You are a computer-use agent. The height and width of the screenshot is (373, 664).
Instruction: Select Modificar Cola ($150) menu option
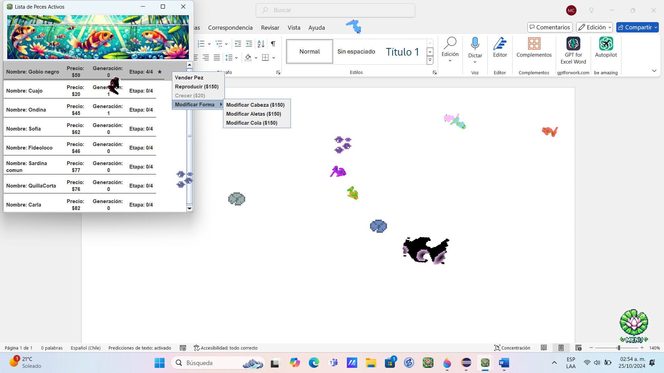pos(251,123)
